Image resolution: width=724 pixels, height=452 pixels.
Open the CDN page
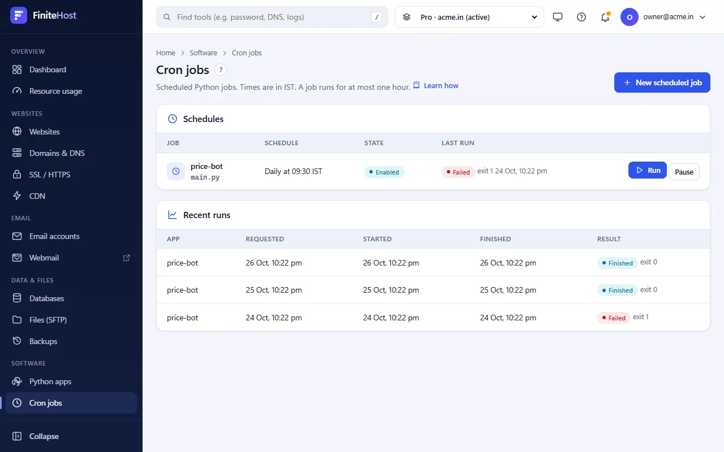(x=71, y=196)
